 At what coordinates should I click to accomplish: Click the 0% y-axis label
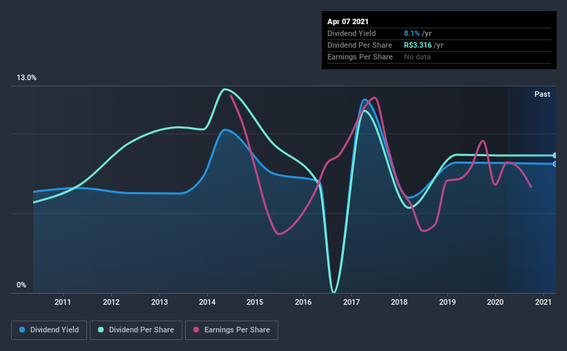[21, 285]
